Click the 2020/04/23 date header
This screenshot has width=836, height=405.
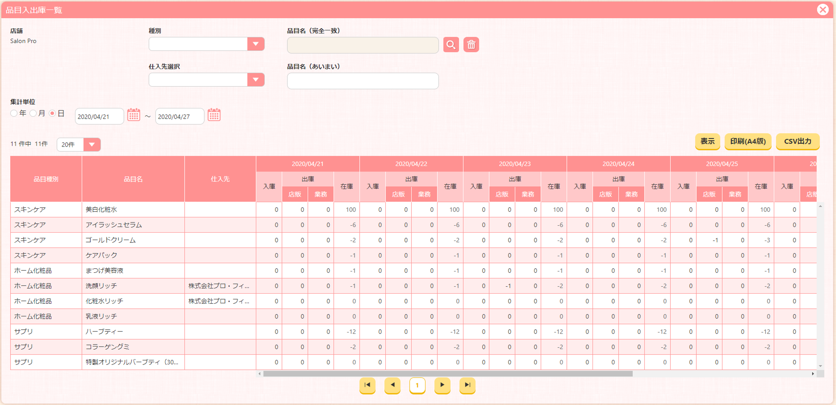click(x=515, y=164)
